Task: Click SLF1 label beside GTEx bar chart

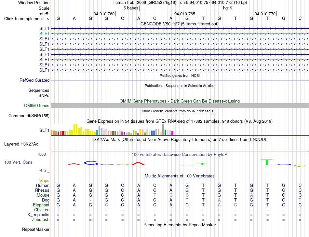Action: point(44,130)
